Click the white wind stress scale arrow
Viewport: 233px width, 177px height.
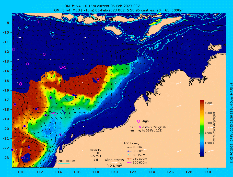coord(114,163)
